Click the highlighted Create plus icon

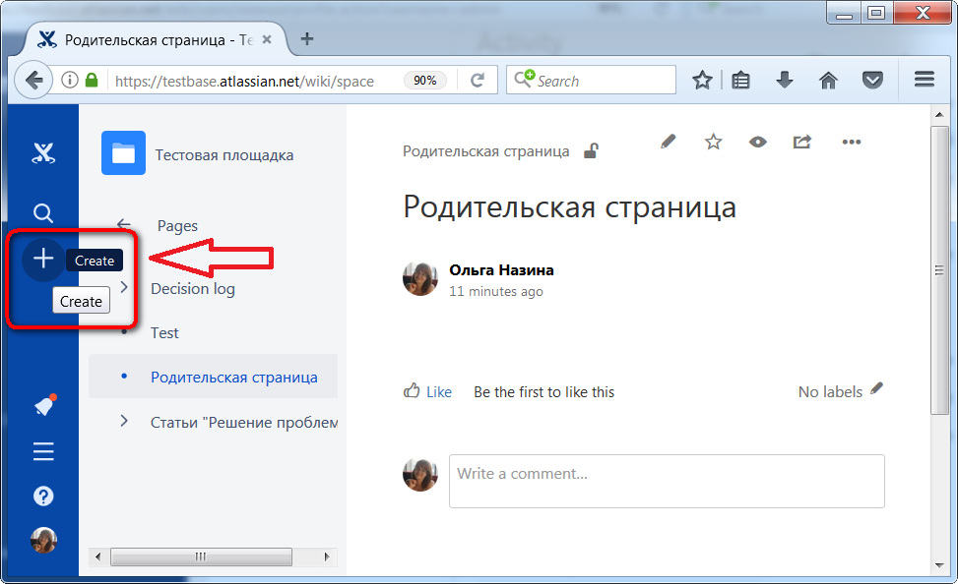click(x=42, y=259)
